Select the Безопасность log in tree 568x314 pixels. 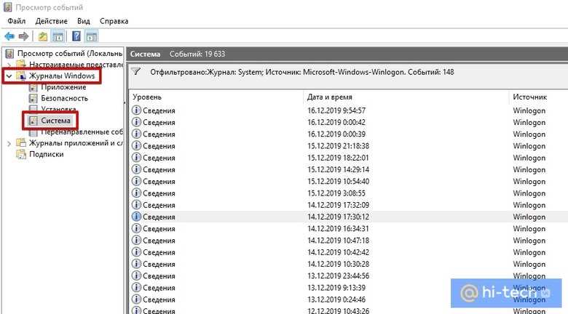[64, 98]
